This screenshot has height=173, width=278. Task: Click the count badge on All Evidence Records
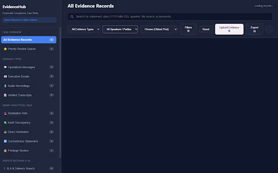[x=51, y=40]
